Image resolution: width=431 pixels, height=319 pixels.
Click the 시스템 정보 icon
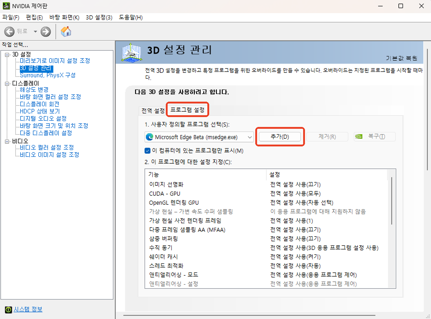point(9,310)
